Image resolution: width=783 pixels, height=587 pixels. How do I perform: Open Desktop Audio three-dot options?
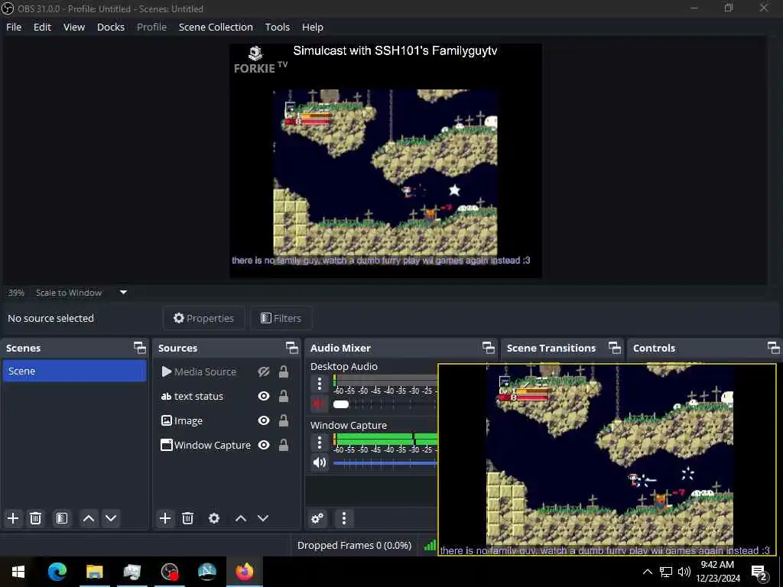click(320, 384)
